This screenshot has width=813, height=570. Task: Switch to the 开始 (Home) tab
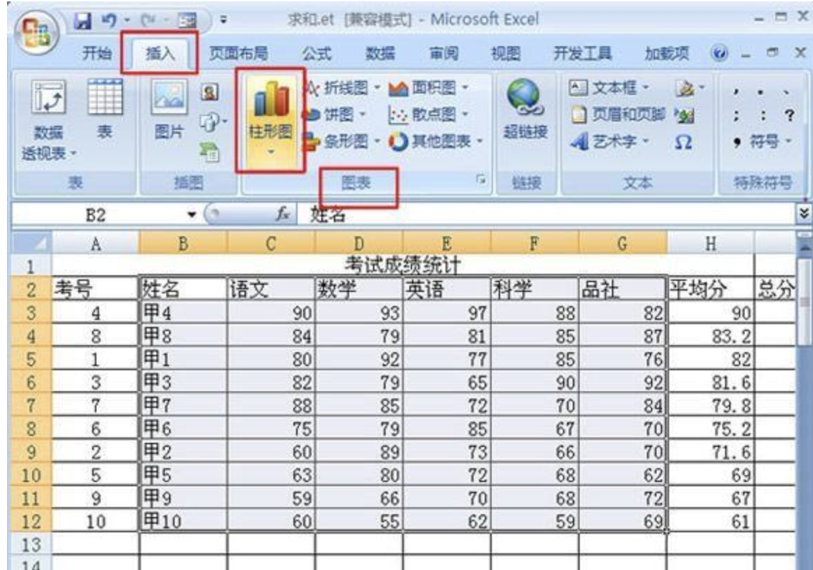tap(97, 53)
